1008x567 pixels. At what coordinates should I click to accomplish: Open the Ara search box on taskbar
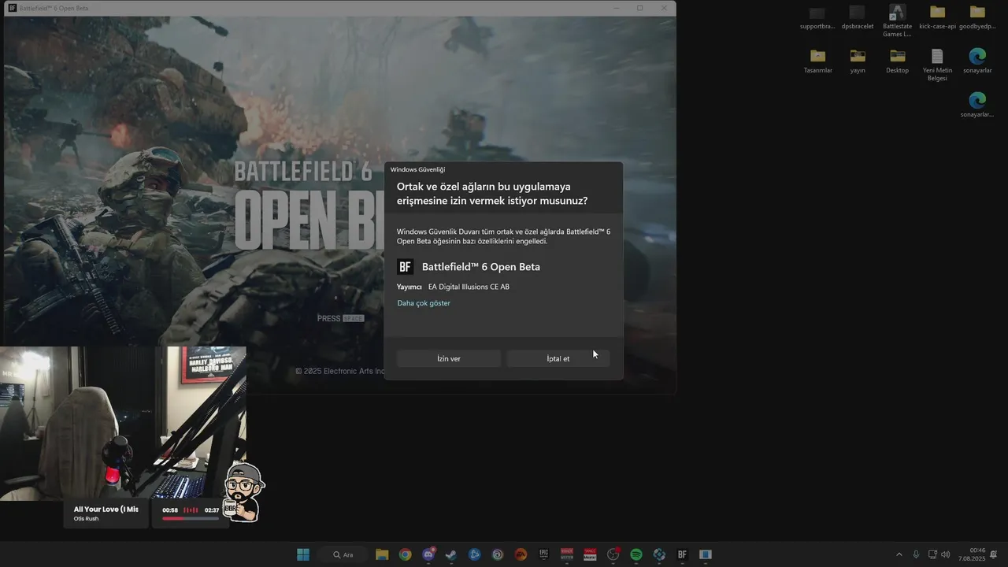pyautogui.click(x=343, y=554)
